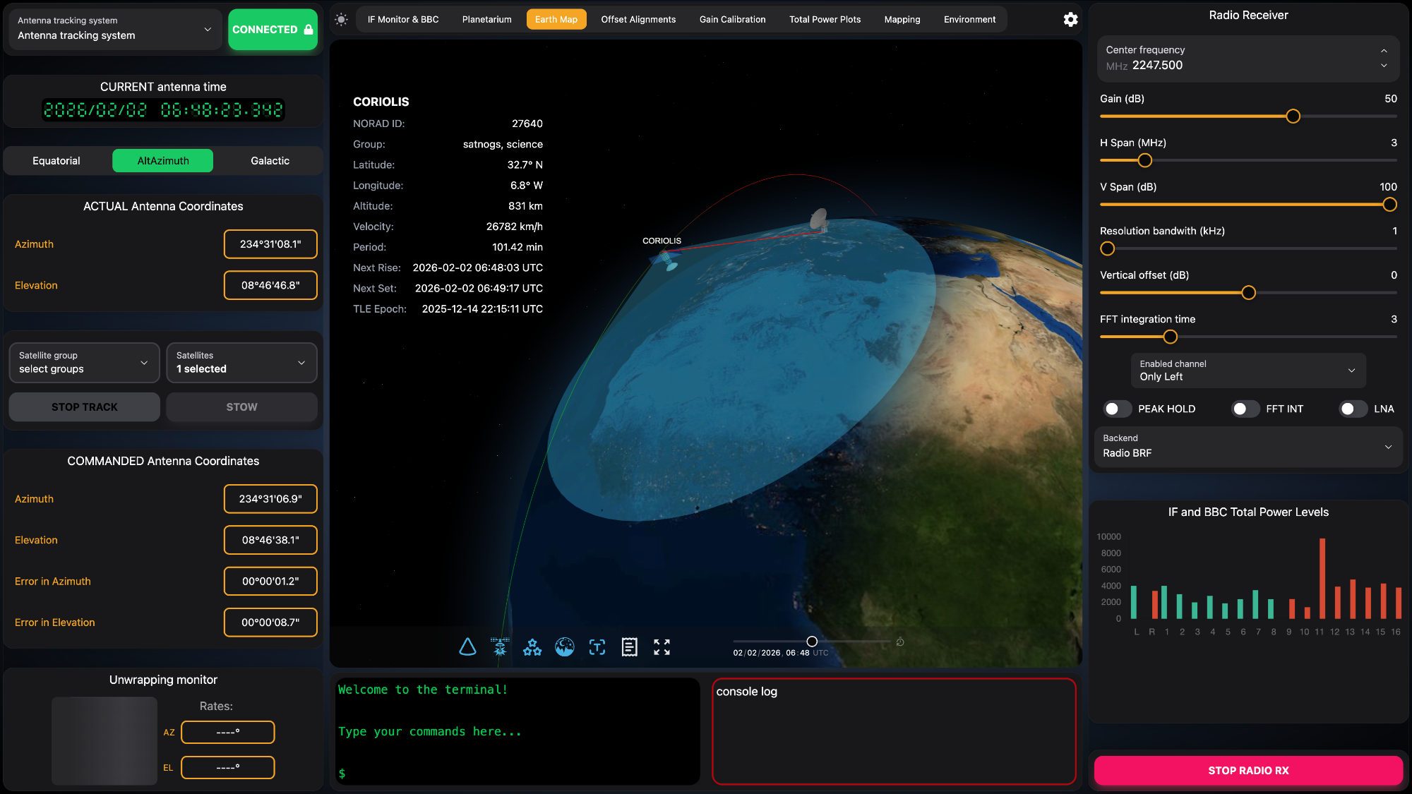1412x794 pixels.
Task: Turn on the FFT INT switch
Action: [1245, 409]
